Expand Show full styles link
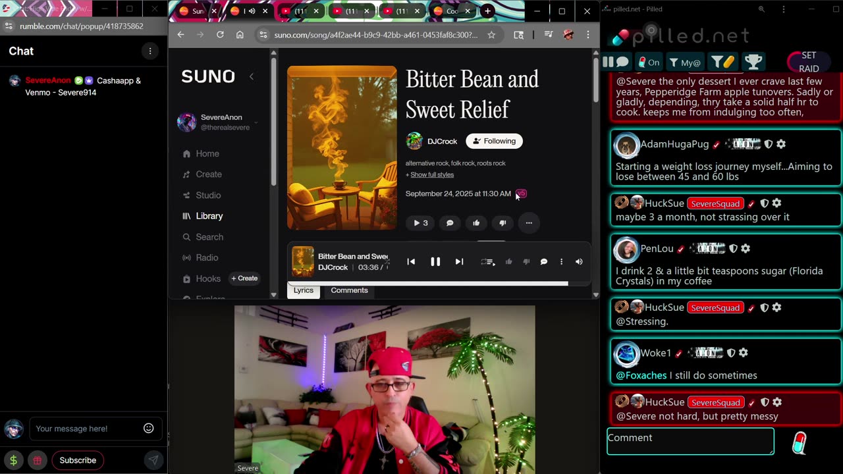The image size is (843, 474). click(x=431, y=174)
